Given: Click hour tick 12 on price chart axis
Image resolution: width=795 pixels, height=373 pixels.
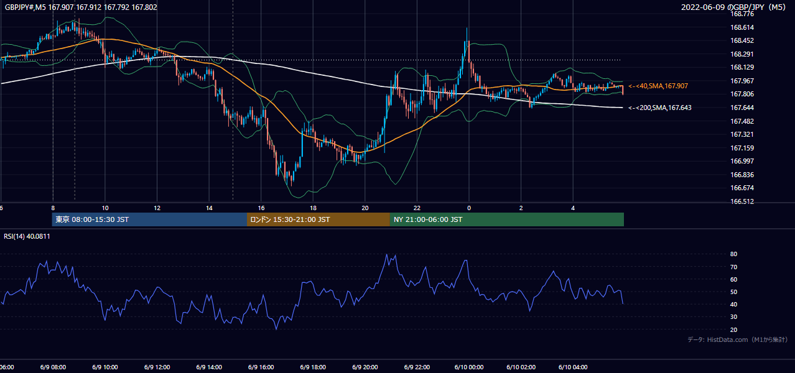Looking at the screenshot, I should tap(157, 208).
